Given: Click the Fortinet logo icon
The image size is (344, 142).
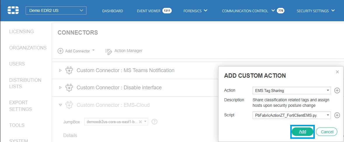Looking at the screenshot, I should [x=13, y=10].
